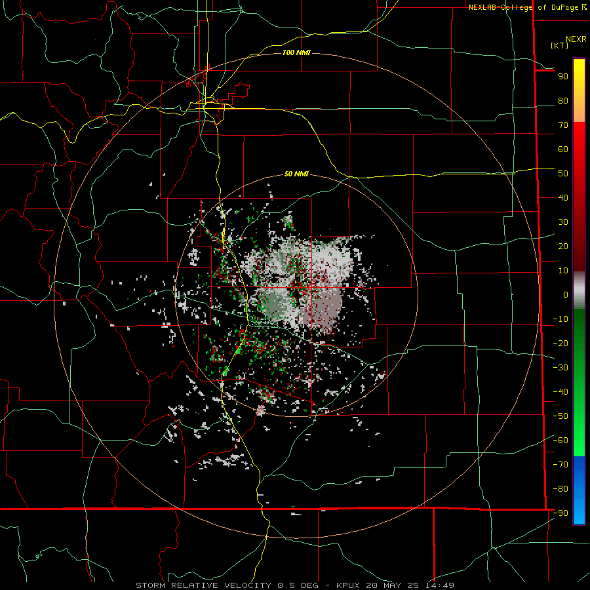Click the NEXR label above color scale
Screen dimensions: 590x590
point(576,39)
